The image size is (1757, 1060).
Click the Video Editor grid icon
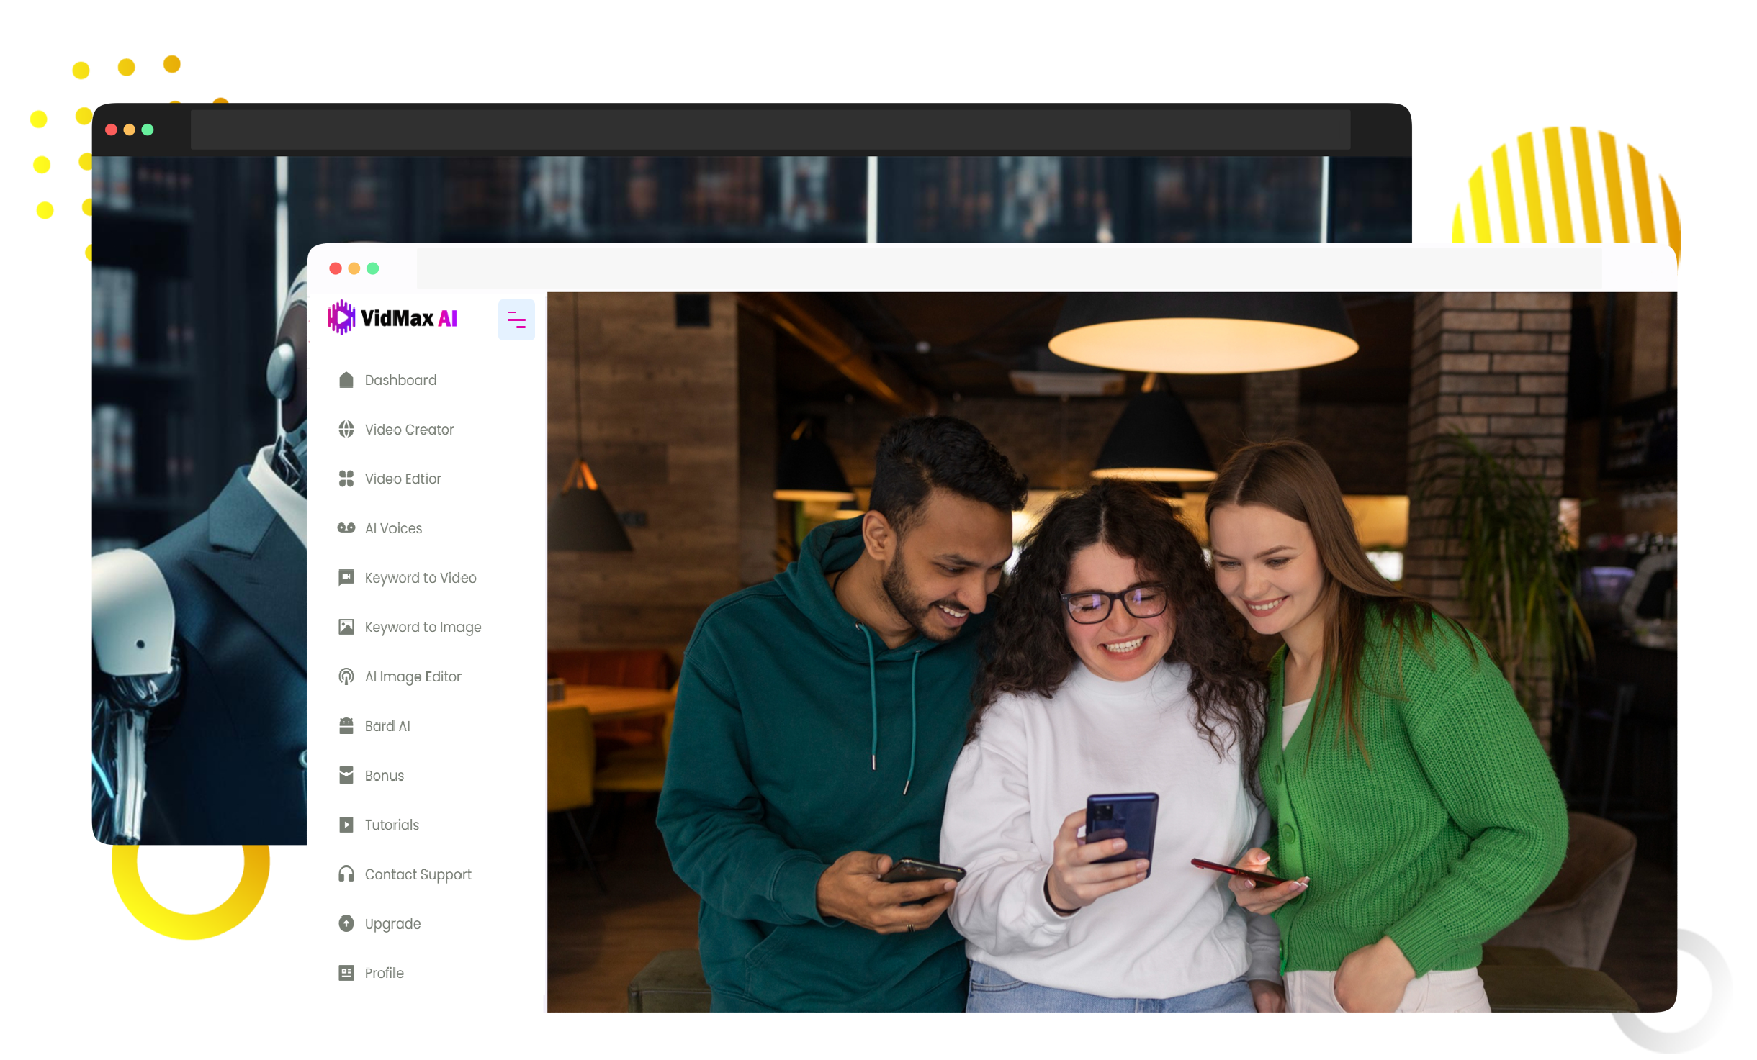(346, 479)
